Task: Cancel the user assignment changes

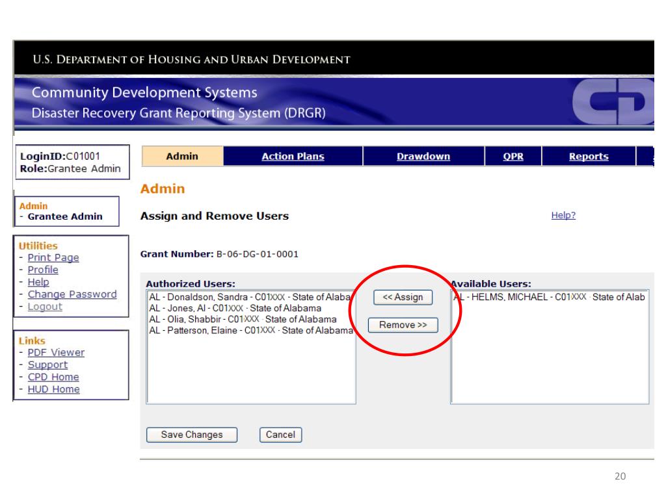Action: point(280,435)
